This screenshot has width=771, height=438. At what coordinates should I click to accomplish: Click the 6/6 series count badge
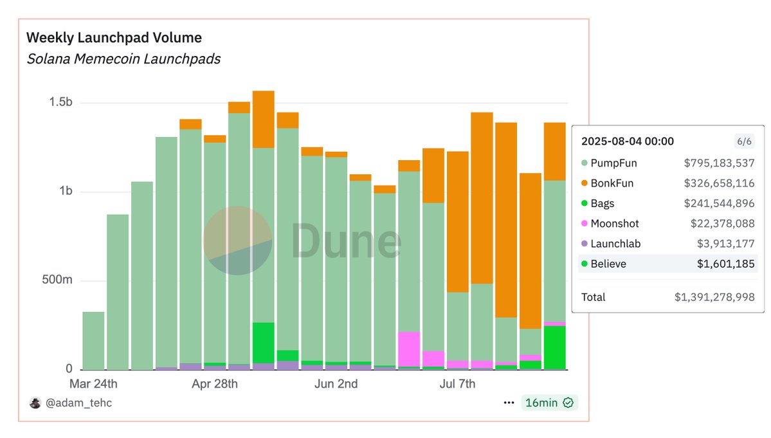point(744,141)
